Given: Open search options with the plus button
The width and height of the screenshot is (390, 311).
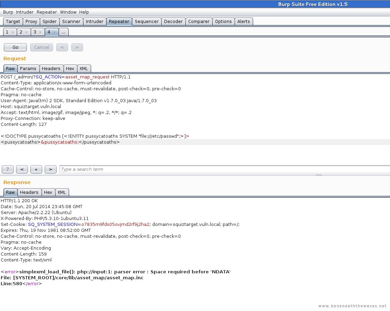Looking at the screenshot, I should pyautogui.click(x=36, y=169).
